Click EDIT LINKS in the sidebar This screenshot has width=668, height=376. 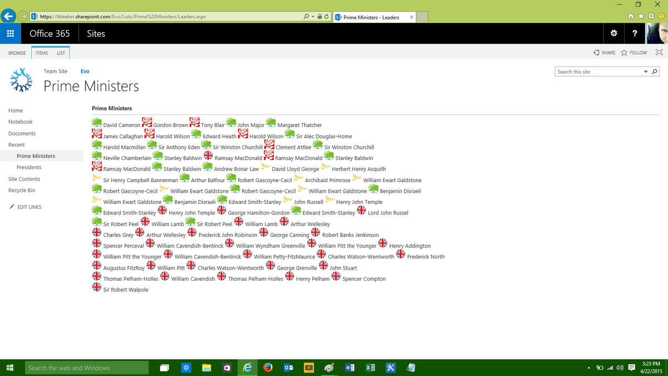pos(26,207)
